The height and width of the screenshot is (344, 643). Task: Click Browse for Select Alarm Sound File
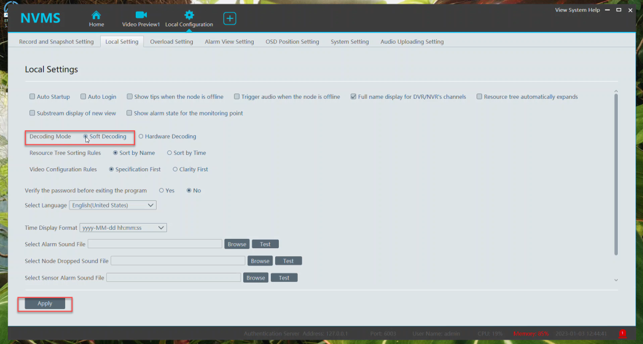point(236,244)
